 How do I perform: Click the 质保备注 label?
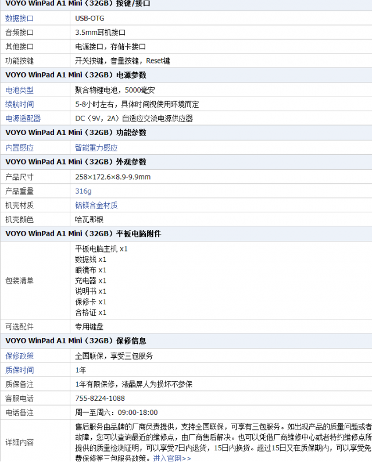pyautogui.click(x=19, y=384)
